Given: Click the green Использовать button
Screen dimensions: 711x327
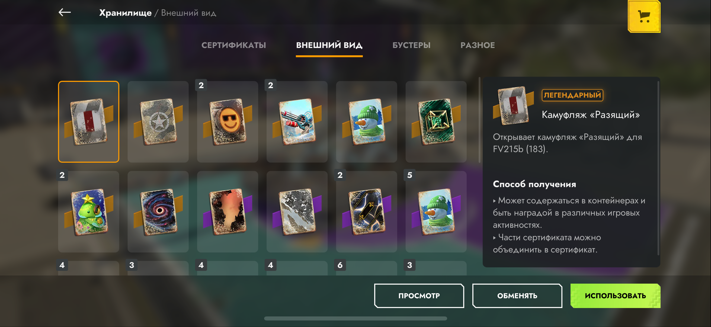Looking at the screenshot, I should [x=616, y=296].
